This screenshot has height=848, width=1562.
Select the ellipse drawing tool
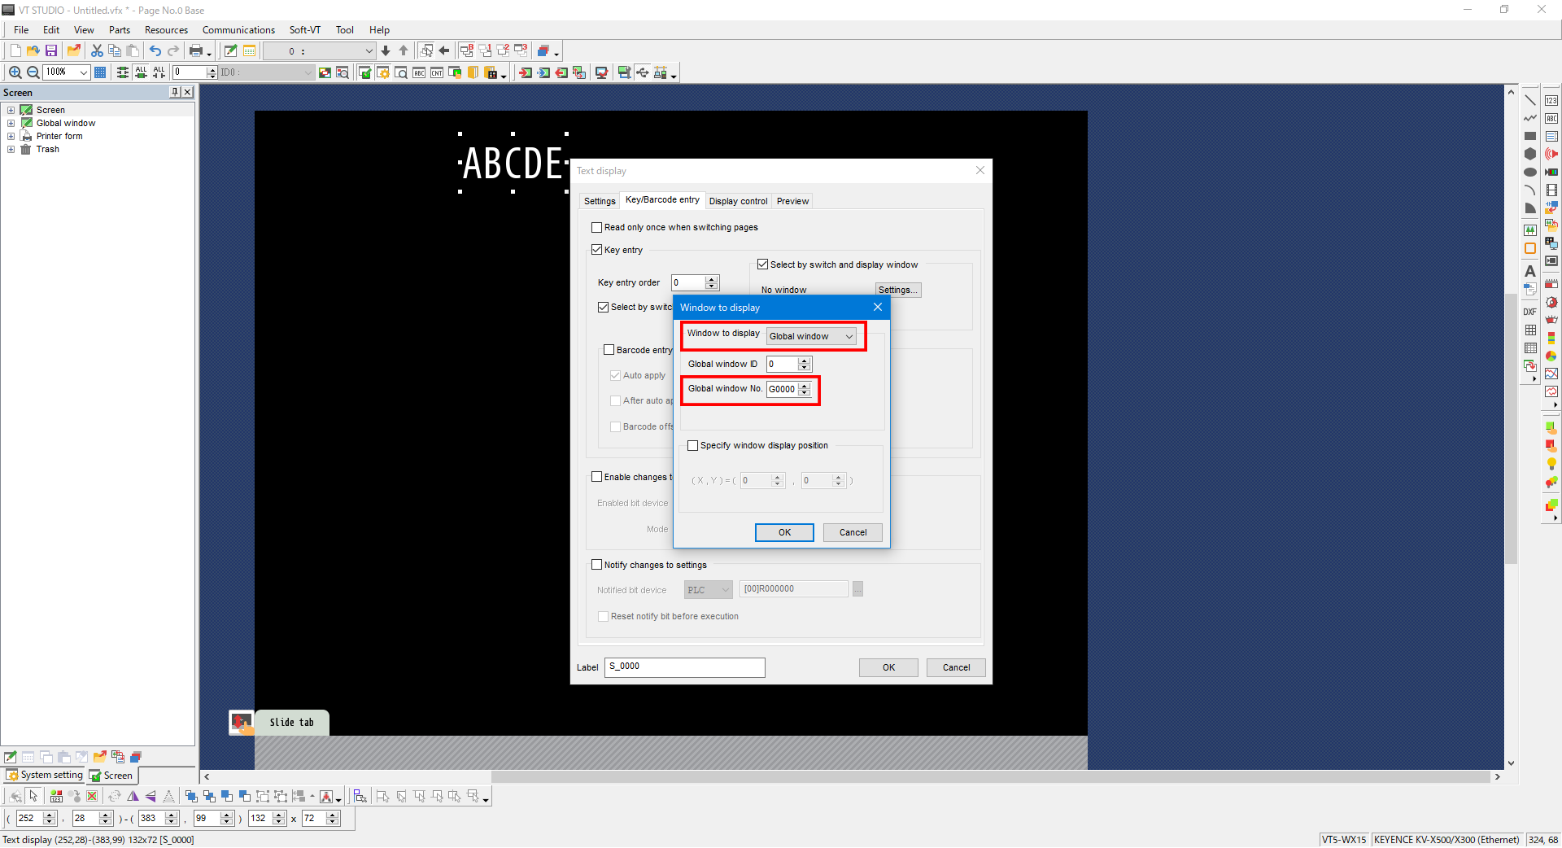click(x=1529, y=172)
